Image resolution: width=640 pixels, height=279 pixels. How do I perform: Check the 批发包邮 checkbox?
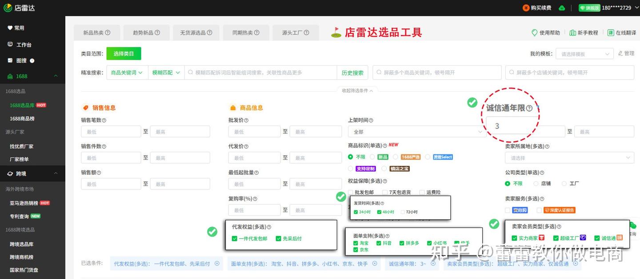[x=351, y=193]
